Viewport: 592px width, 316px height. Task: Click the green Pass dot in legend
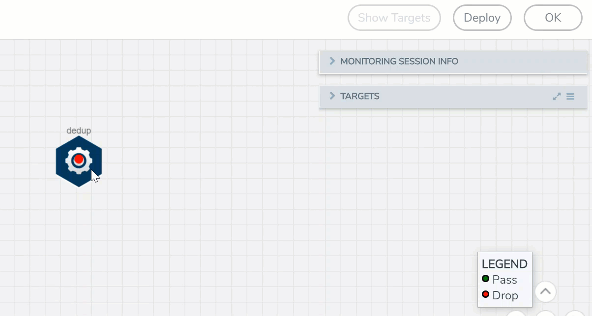pyautogui.click(x=486, y=279)
